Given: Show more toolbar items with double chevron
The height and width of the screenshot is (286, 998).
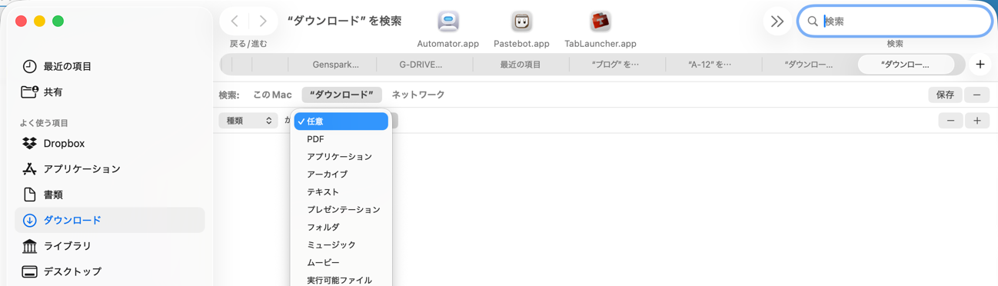Looking at the screenshot, I should click(777, 22).
